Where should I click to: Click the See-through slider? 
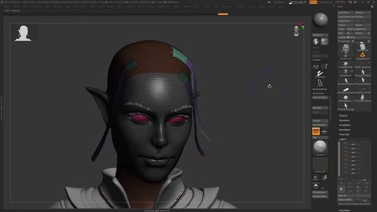tap(297, 2)
